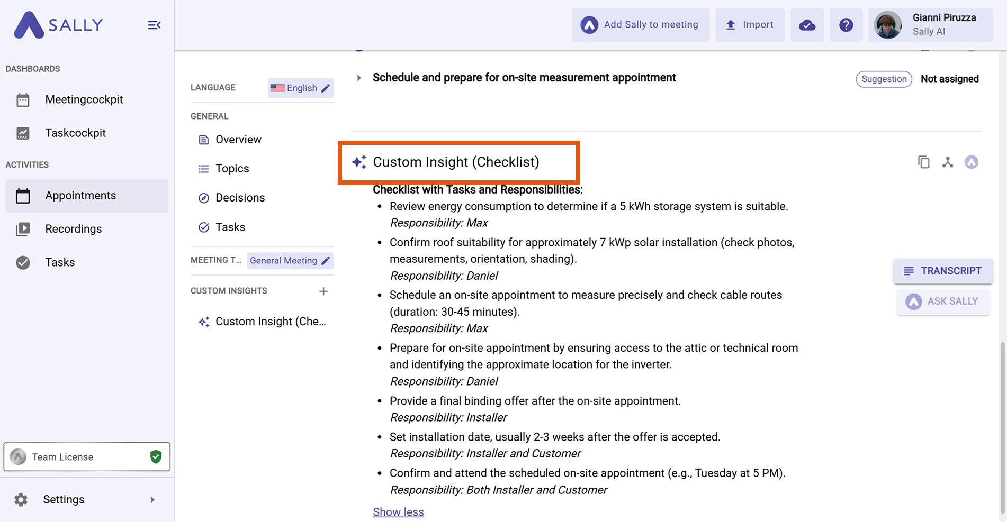Open help via question mark icon
This screenshot has width=1007, height=522.
click(846, 25)
